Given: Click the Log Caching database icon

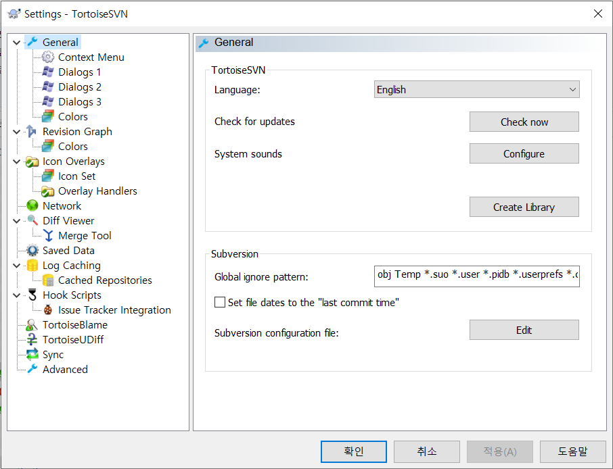Looking at the screenshot, I should (32, 265).
